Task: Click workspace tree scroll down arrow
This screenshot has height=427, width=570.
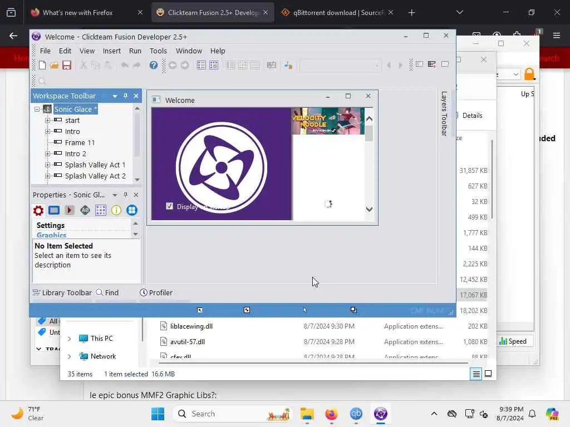Action: coord(137,180)
